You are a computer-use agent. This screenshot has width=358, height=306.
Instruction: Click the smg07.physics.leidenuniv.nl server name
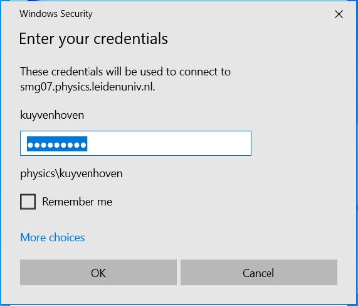click(x=87, y=87)
